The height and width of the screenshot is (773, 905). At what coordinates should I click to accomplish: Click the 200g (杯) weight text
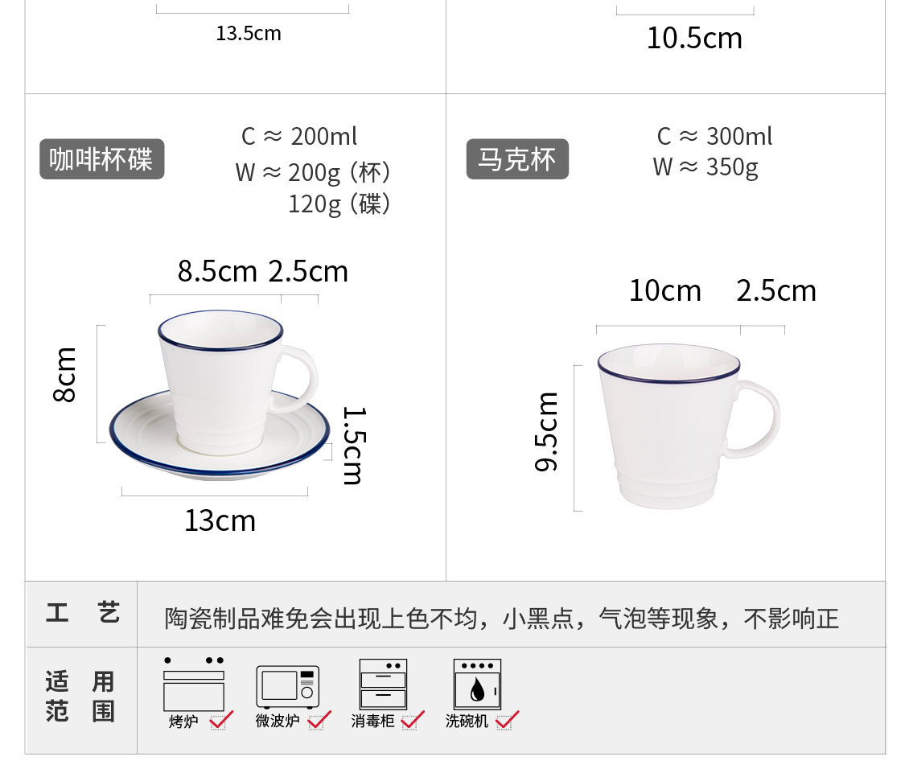pos(339,172)
